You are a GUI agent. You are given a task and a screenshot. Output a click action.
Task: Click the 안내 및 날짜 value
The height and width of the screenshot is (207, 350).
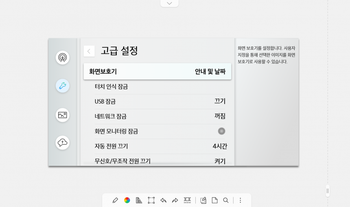click(x=210, y=72)
